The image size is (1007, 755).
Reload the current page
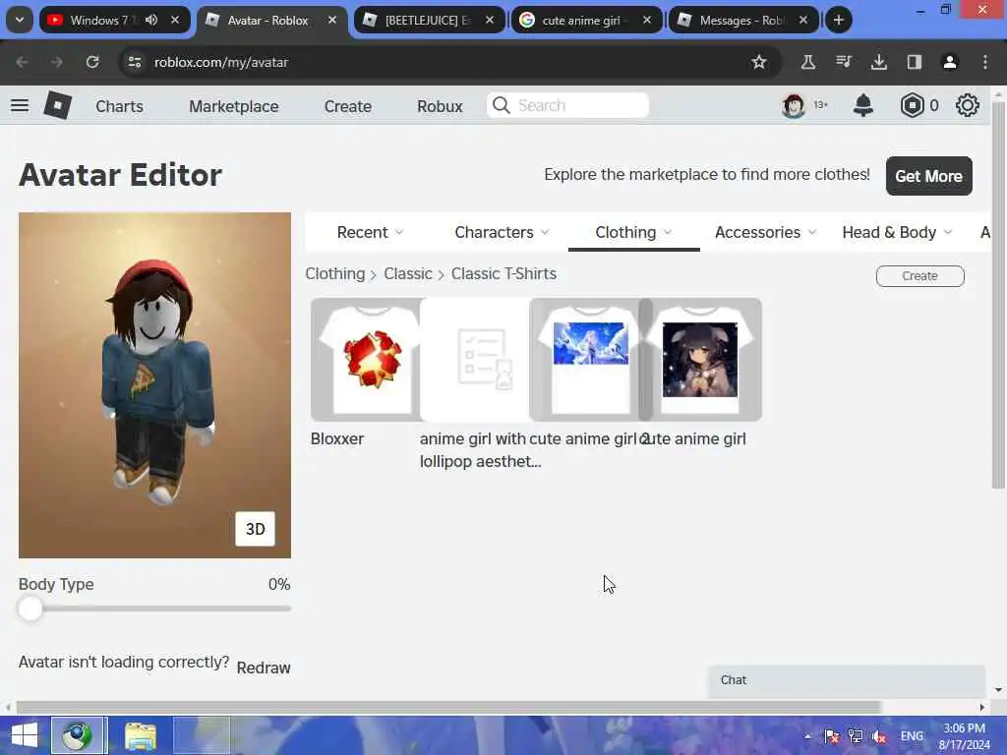(x=92, y=62)
